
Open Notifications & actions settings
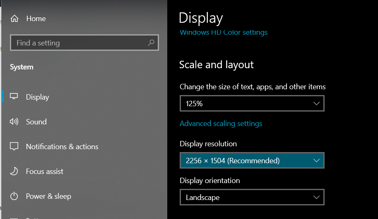coord(62,147)
